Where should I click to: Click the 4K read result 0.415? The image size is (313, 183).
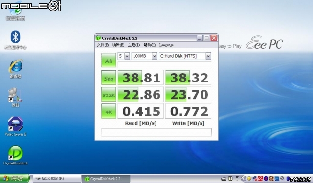[140, 111]
